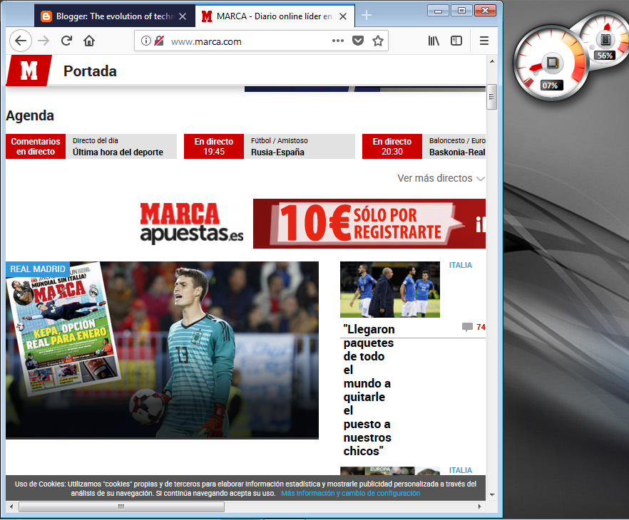Click the Agenda heading
The width and height of the screenshot is (629, 520).
tap(30, 116)
